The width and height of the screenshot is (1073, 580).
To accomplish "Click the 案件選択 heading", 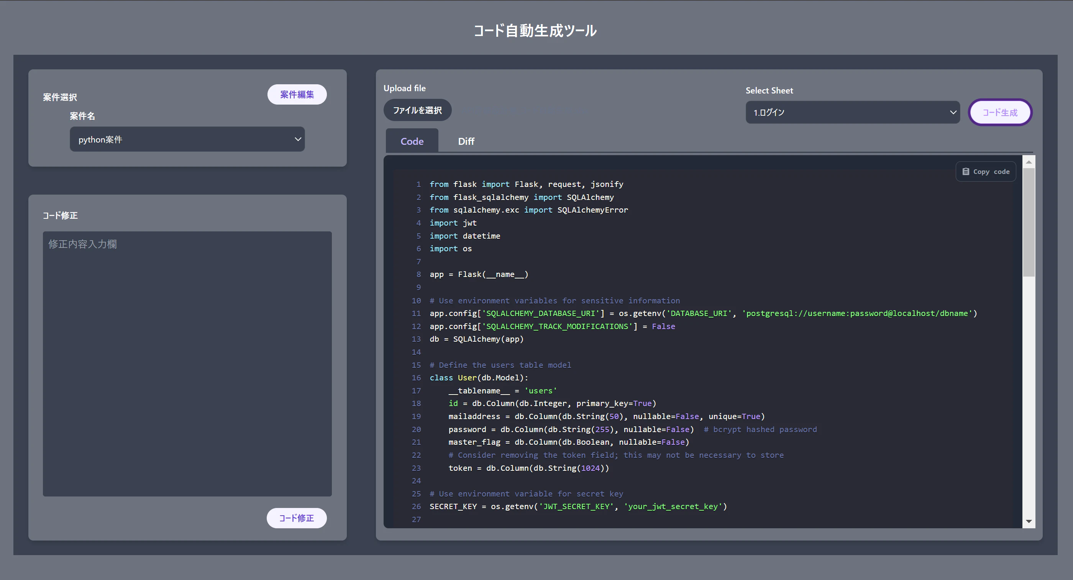I will 60,97.
